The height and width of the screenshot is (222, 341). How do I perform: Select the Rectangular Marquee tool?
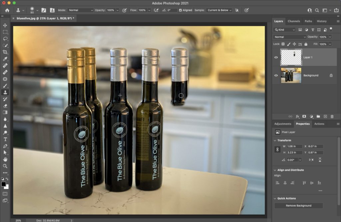(5, 32)
